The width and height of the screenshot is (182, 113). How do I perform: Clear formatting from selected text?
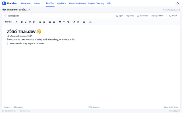(x=90, y=22)
